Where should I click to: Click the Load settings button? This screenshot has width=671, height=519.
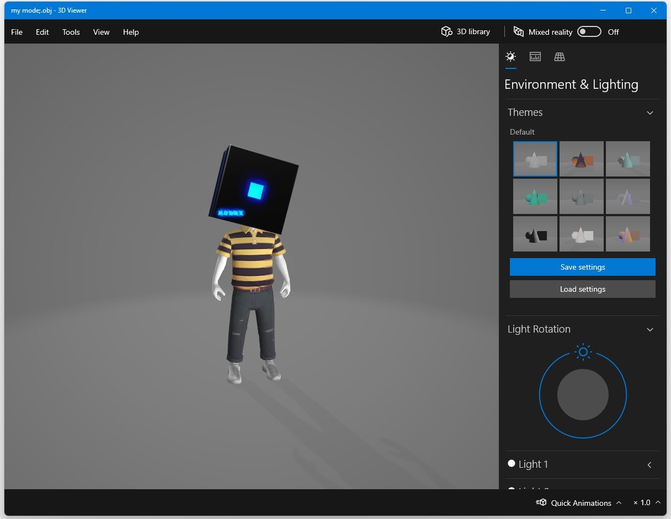tap(582, 289)
